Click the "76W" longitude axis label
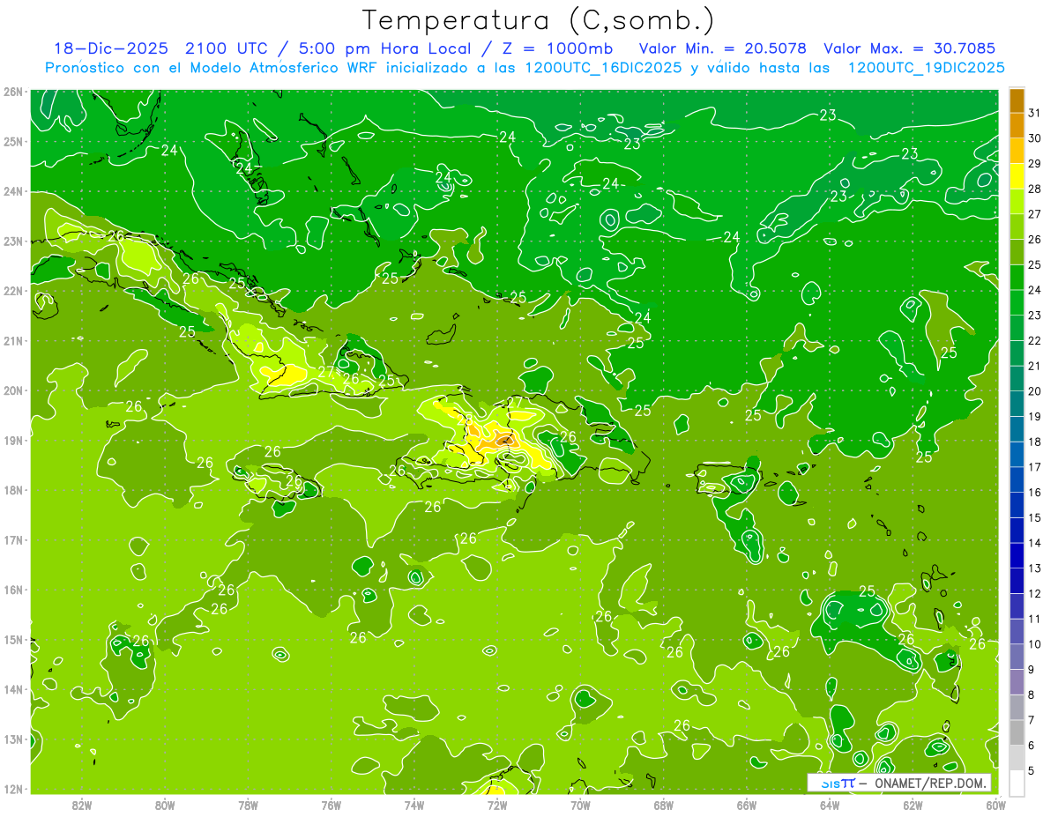This screenshot has height=817, width=1058. [x=331, y=805]
